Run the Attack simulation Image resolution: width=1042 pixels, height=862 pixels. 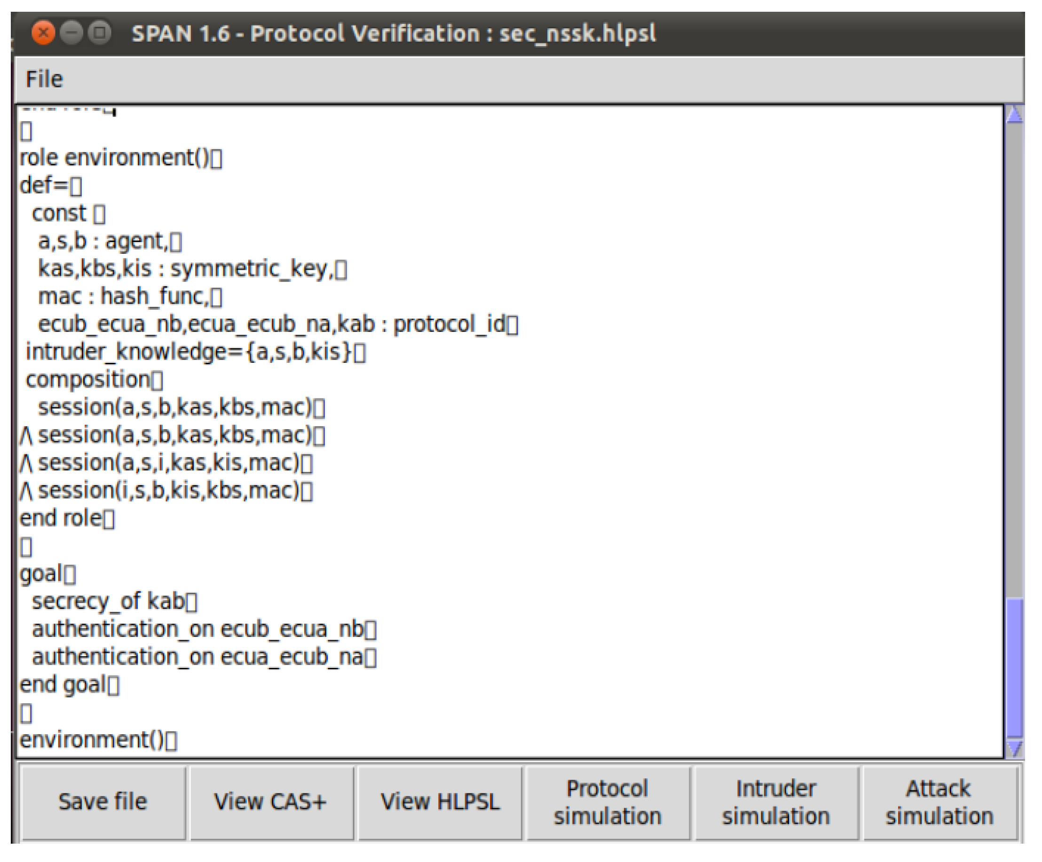tap(940, 802)
